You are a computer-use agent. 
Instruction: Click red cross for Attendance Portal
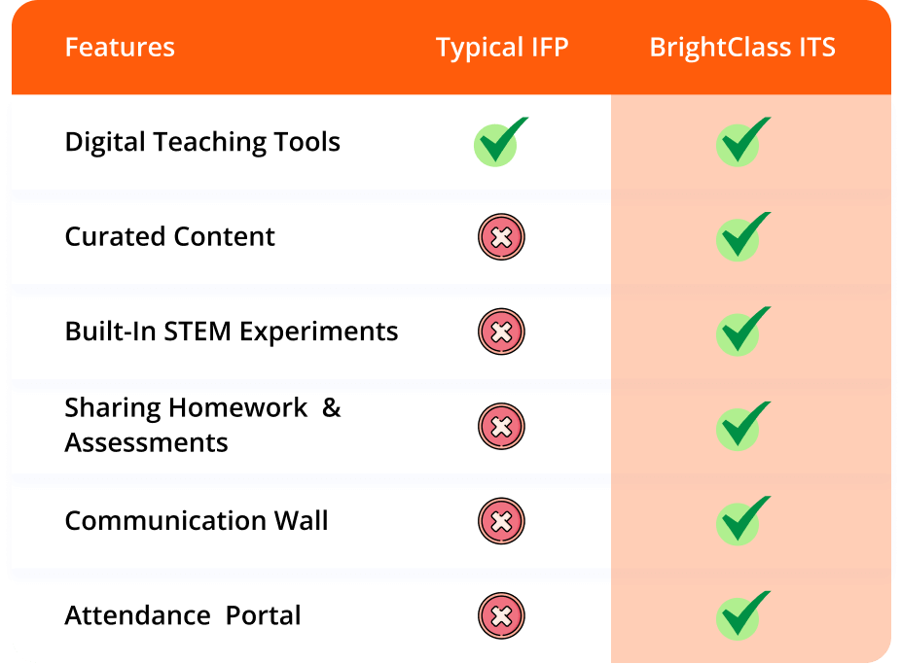point(501,615)
